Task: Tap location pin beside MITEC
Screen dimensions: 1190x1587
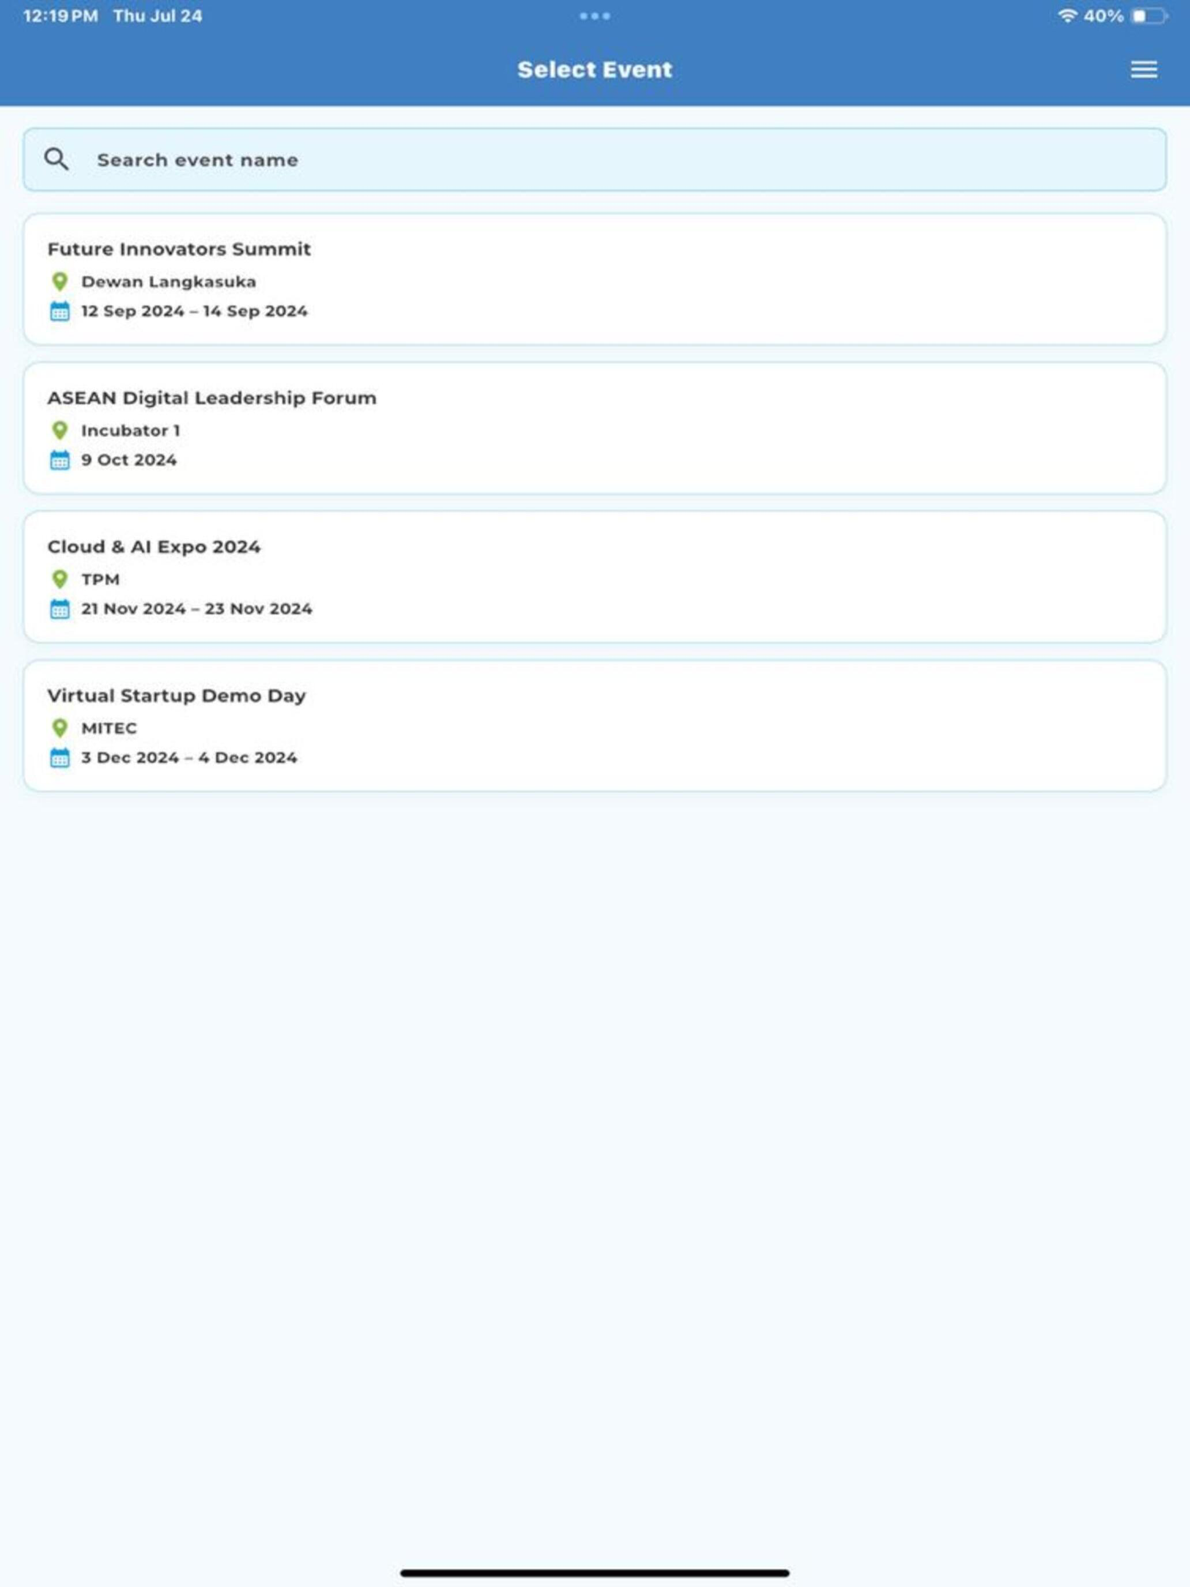Action: click(x=61, y=728)
